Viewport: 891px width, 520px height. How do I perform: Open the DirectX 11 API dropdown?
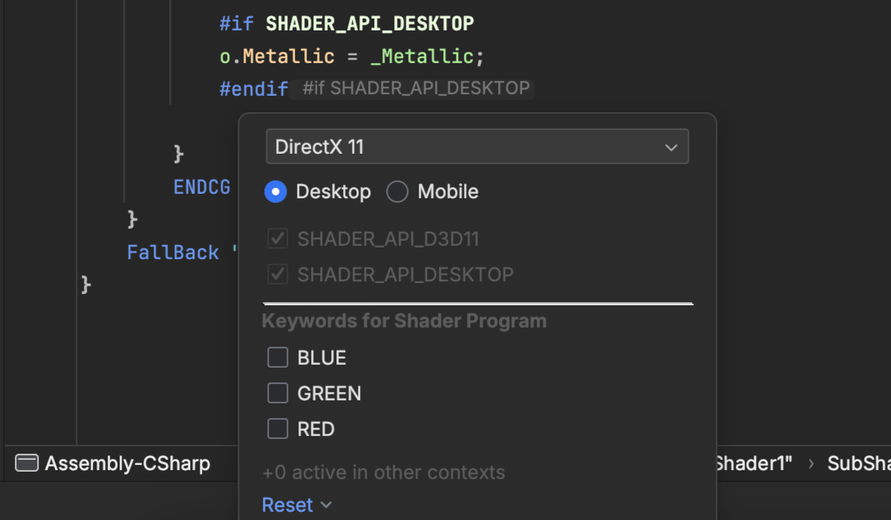[x=477, y=146]
